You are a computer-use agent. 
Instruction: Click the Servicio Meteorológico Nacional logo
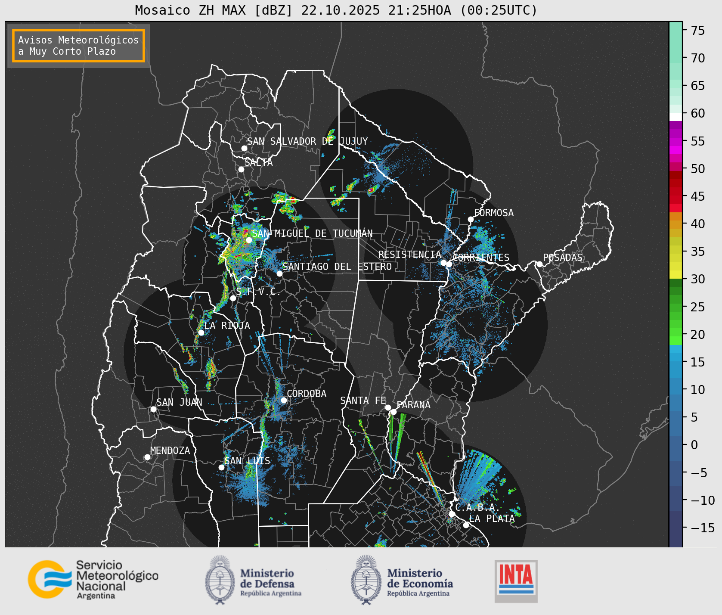pos(93,579)
